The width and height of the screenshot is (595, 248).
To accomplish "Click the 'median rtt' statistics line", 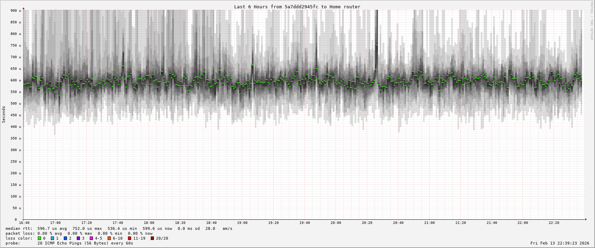I will (119, 228).
